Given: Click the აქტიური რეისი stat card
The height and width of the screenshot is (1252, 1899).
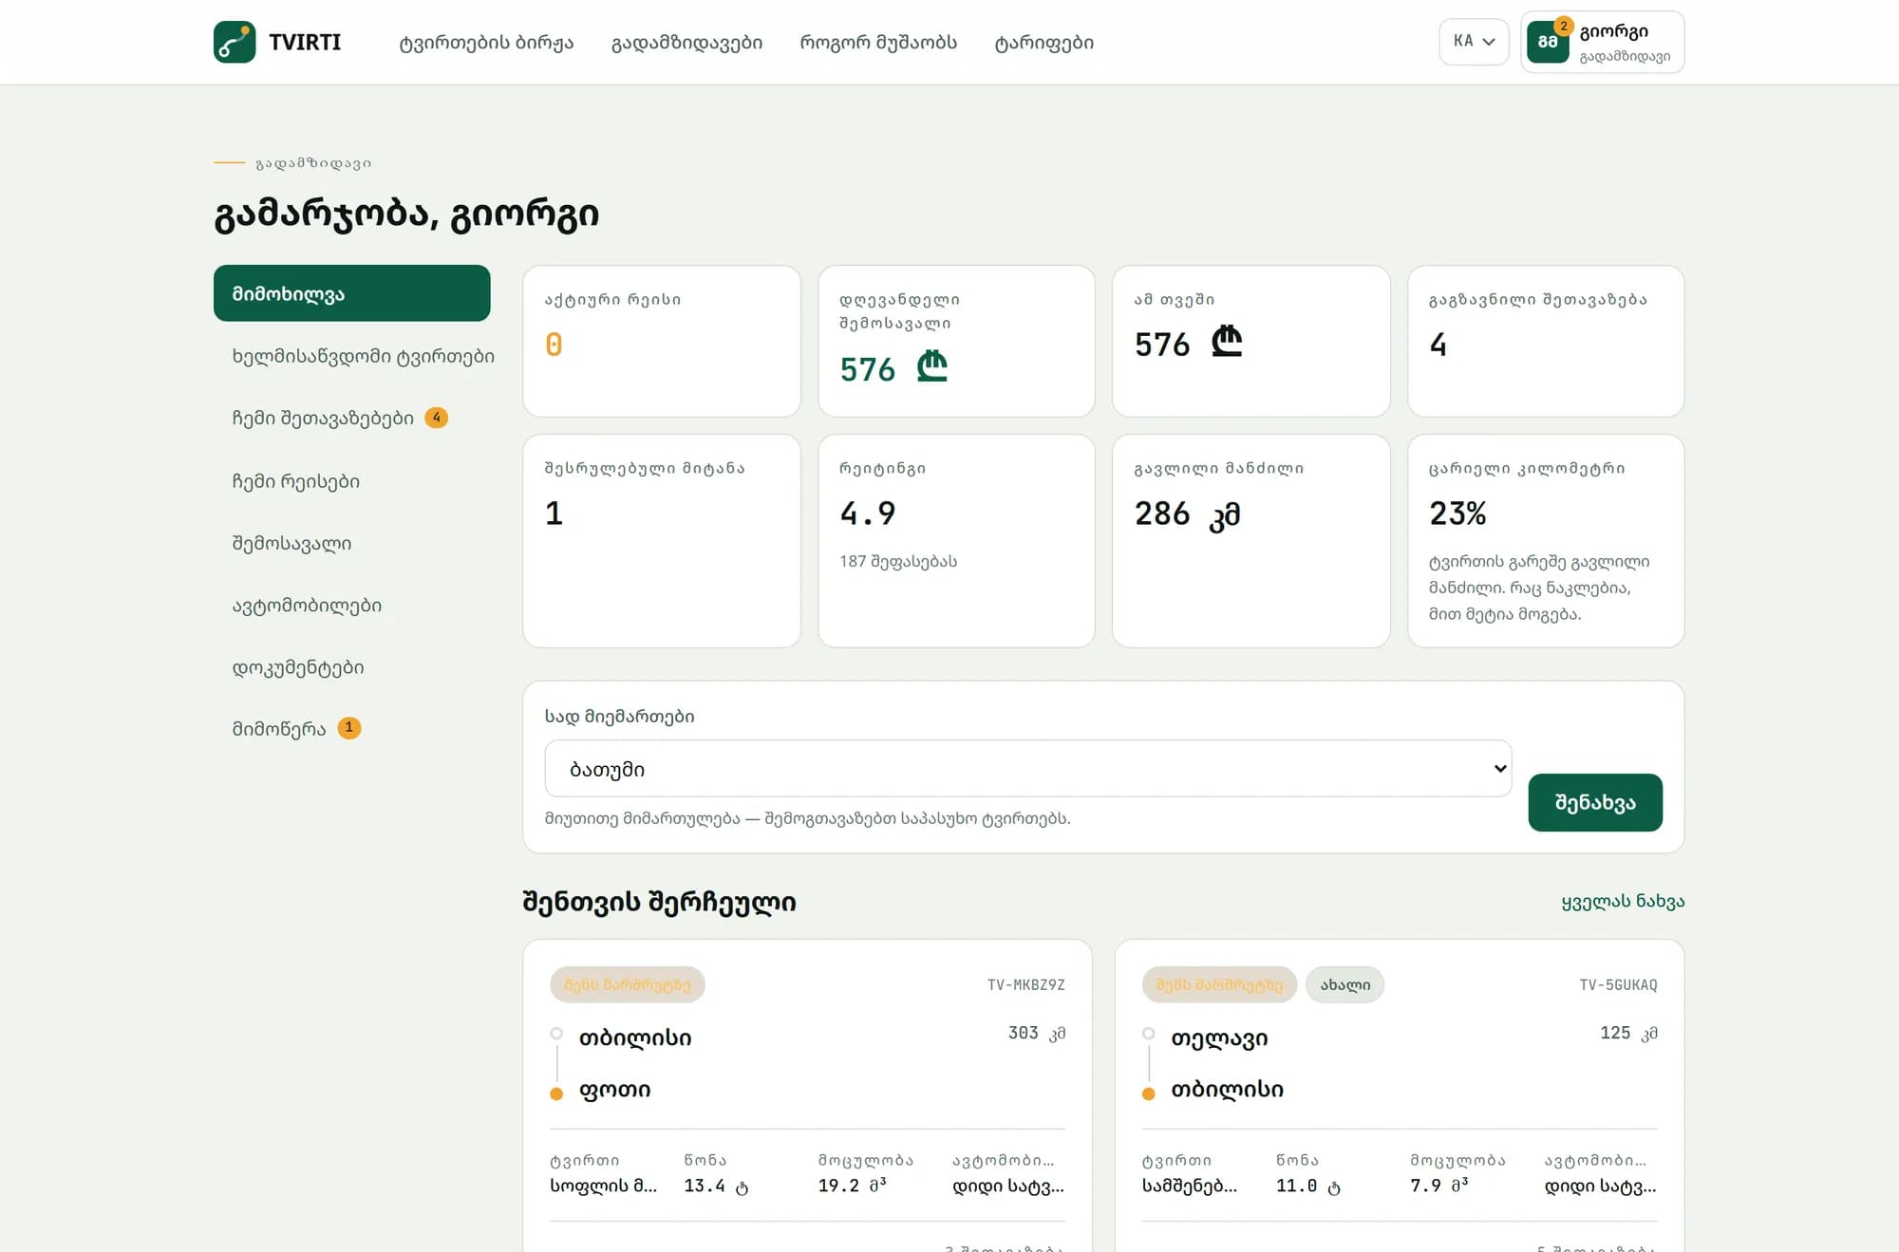Looking at the screenshot, I should coord(662,341).
